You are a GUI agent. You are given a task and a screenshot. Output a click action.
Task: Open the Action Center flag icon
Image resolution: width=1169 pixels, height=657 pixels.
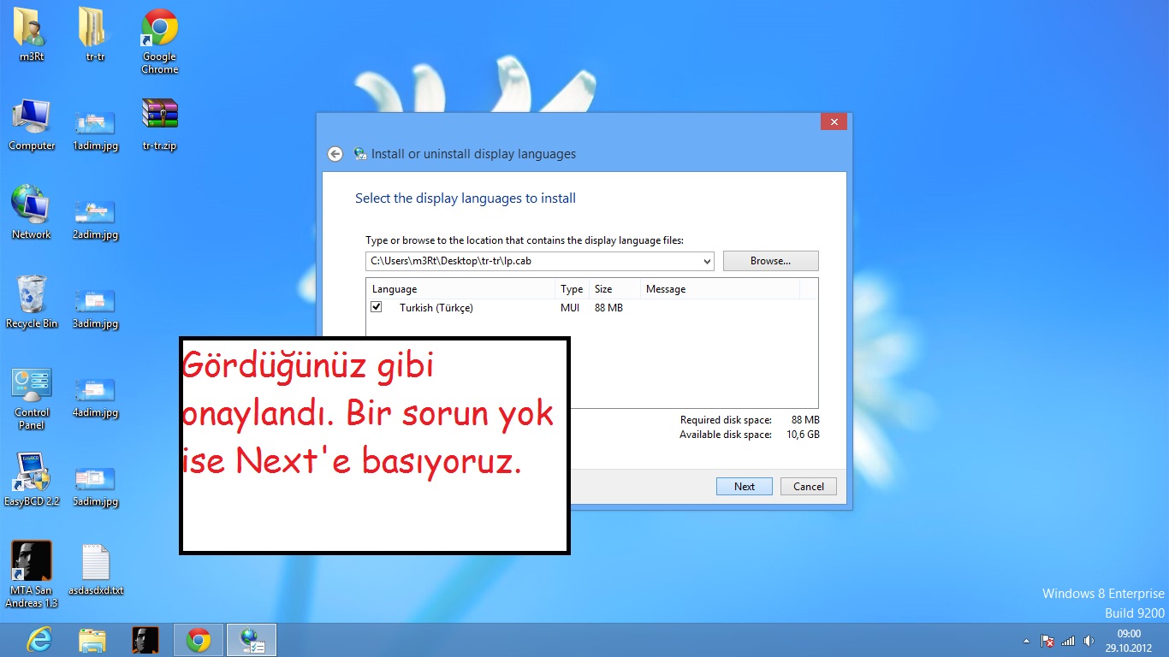point(1047,641)
